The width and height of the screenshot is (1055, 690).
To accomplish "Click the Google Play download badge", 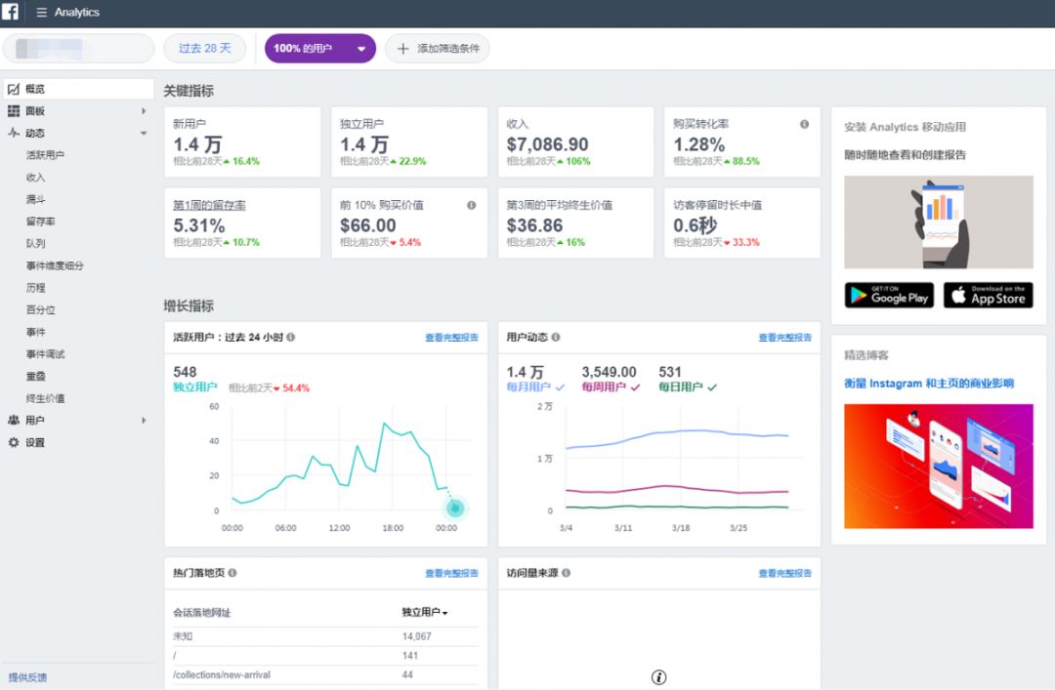I will 889,296.
